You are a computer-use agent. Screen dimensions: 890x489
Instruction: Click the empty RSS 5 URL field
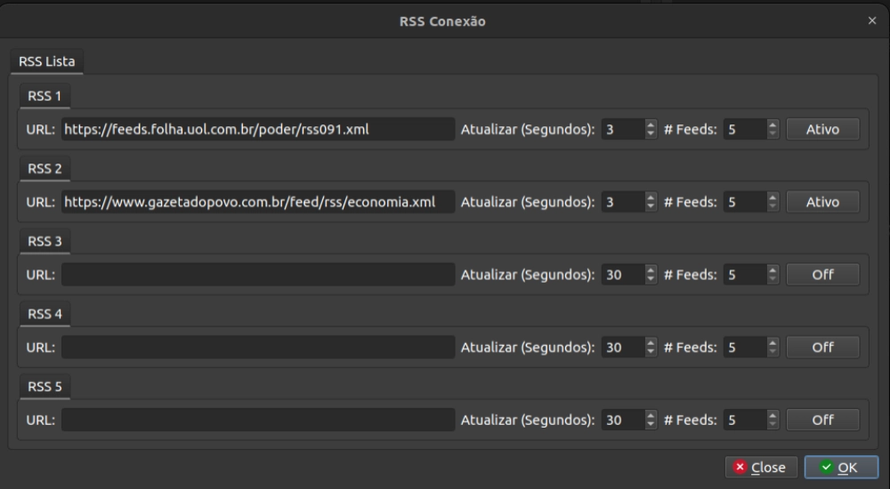point(257,421)
